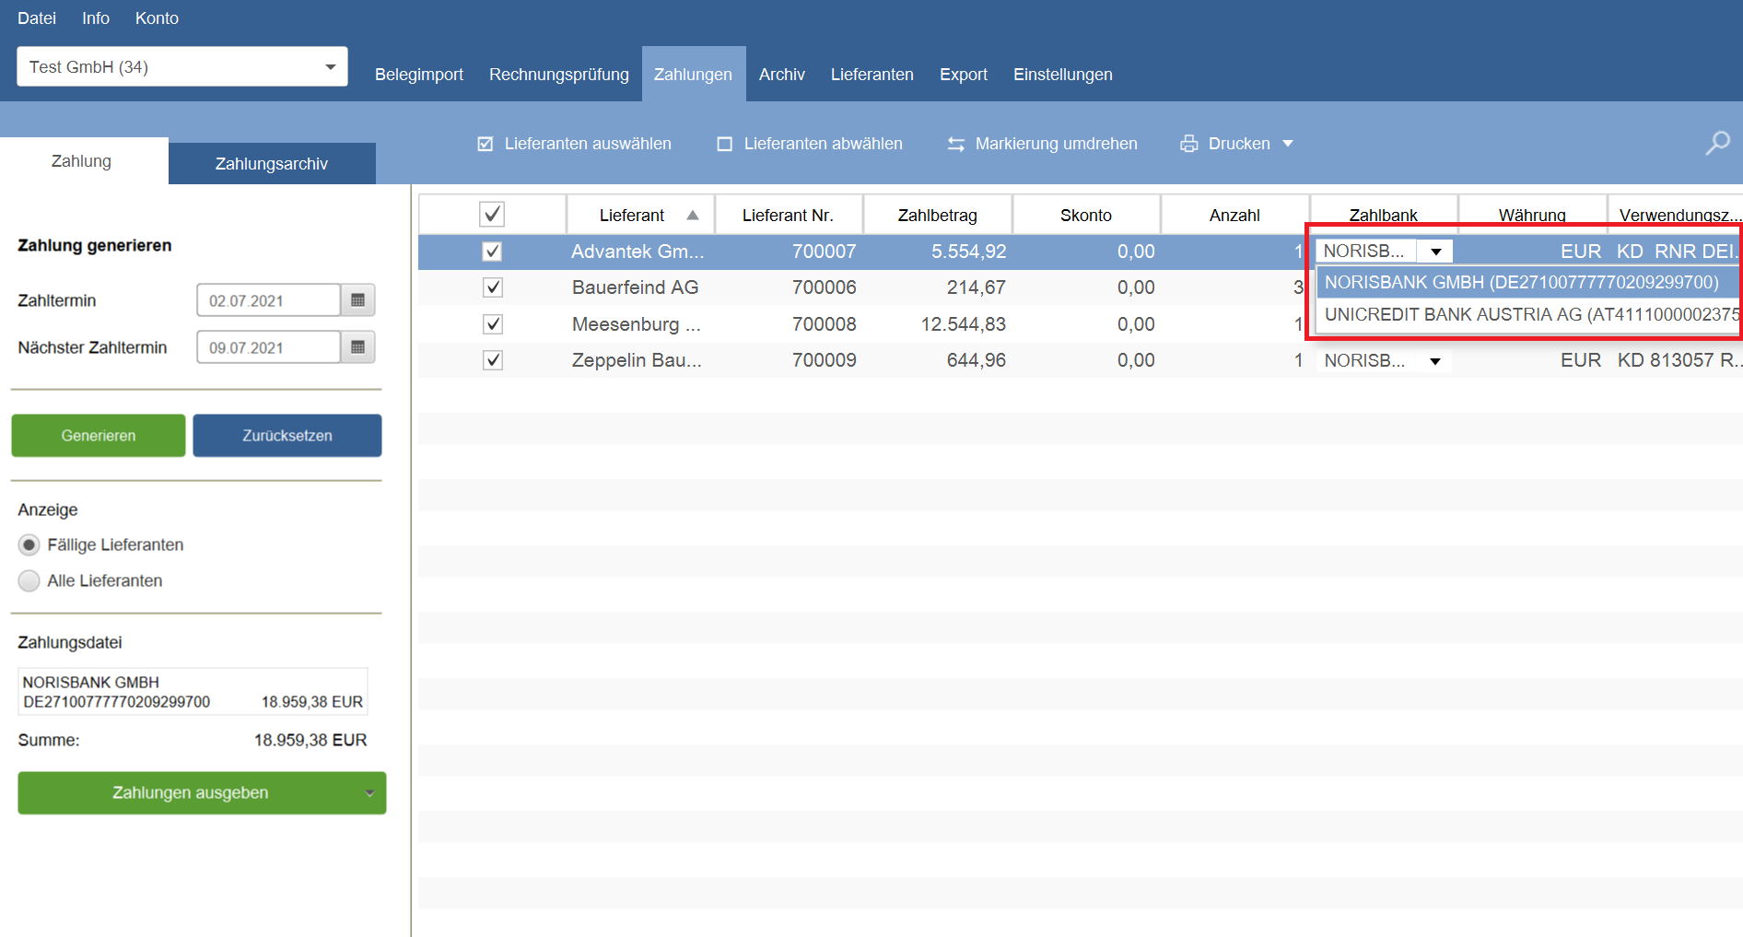Click the Zahltermin date field
Viewport: 1743px width, 937px height.
point(268,300)
